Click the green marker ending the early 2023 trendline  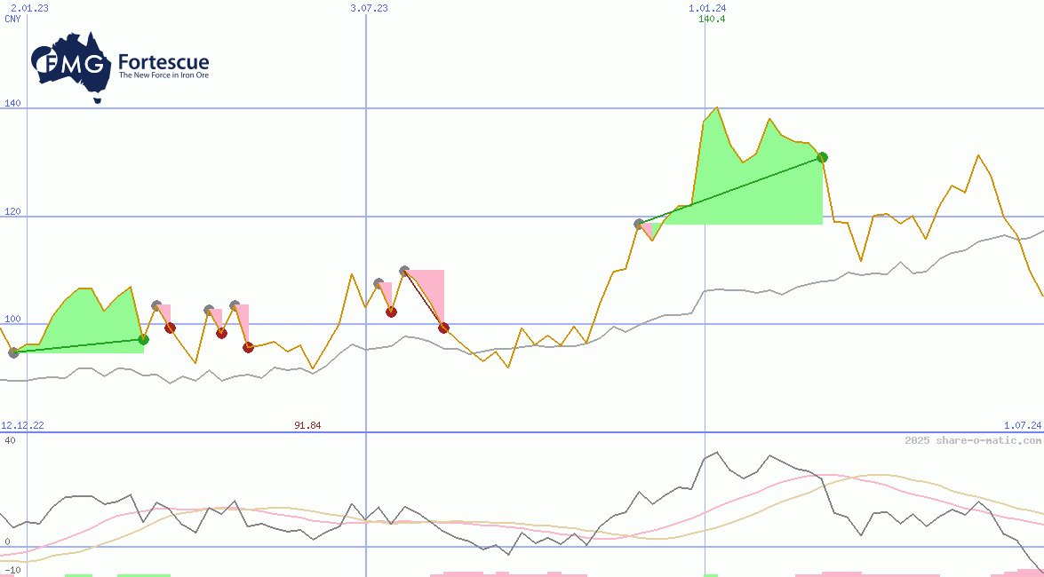click(x=142, y=338)
